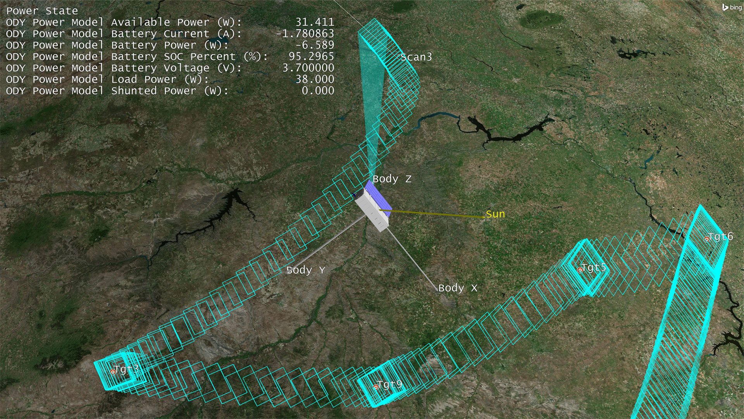Click the Shunted Power value 0.000

[x=318, y=90]
